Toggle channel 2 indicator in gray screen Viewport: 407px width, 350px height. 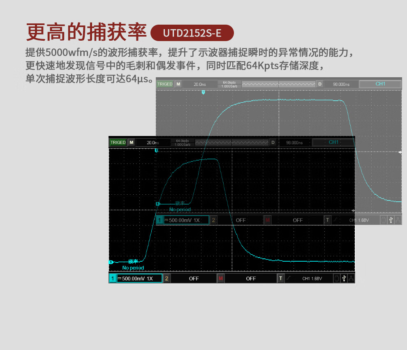(213, 220)
